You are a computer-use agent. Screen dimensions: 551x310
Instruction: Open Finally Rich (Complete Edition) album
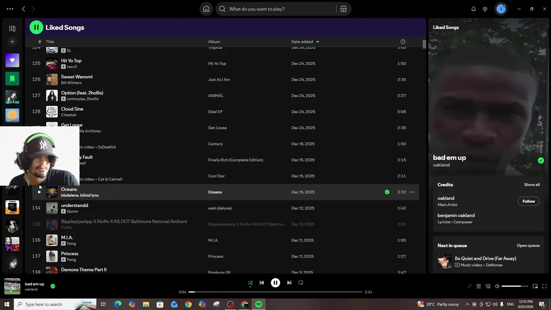point(235,160)
